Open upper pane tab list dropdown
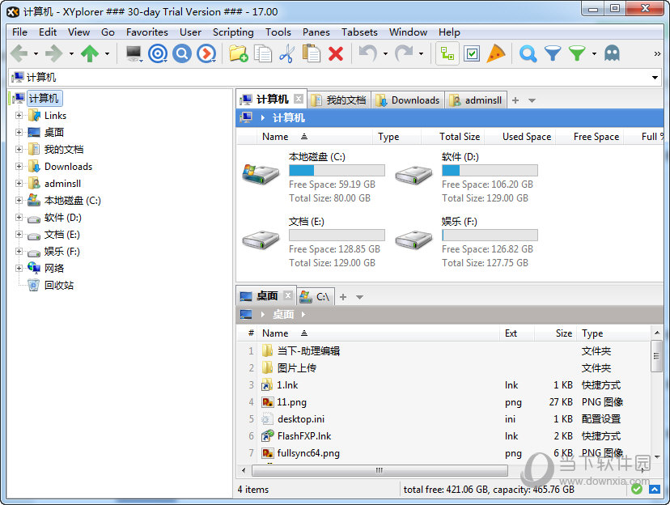Image resolution: width=670 pixels, height=505 pixels. point(532,101)
